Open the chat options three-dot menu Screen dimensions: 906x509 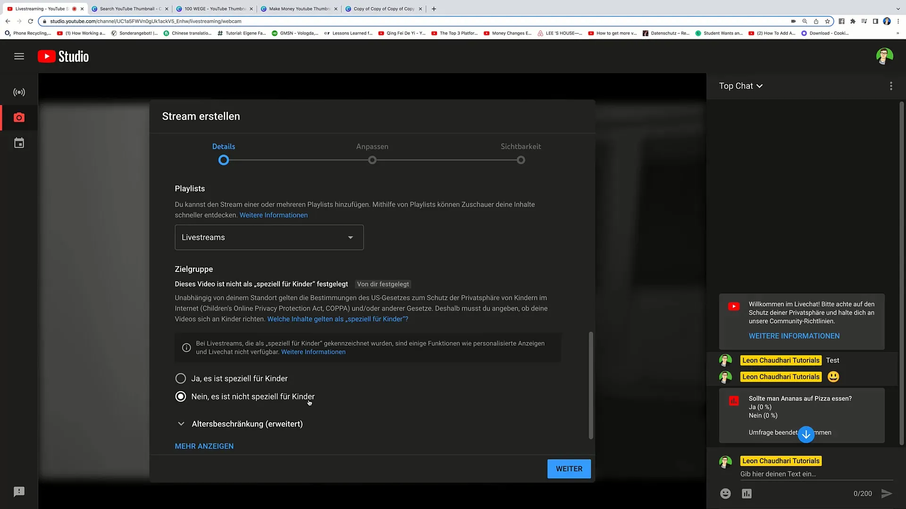[x=891, y=86]
